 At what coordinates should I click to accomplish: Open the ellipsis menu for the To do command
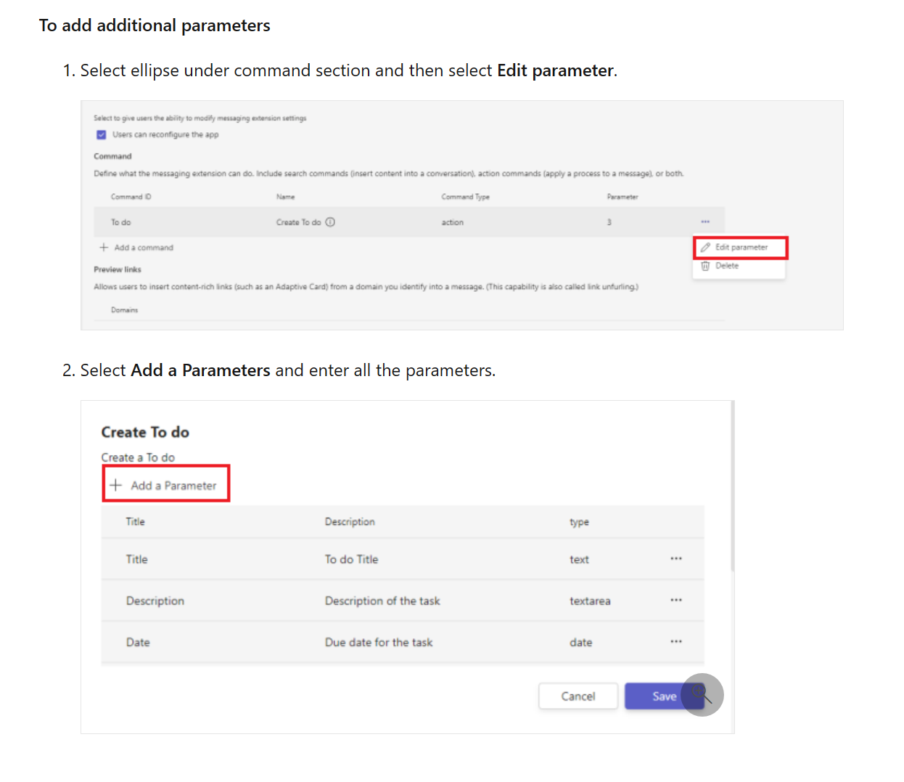[704, 221]
